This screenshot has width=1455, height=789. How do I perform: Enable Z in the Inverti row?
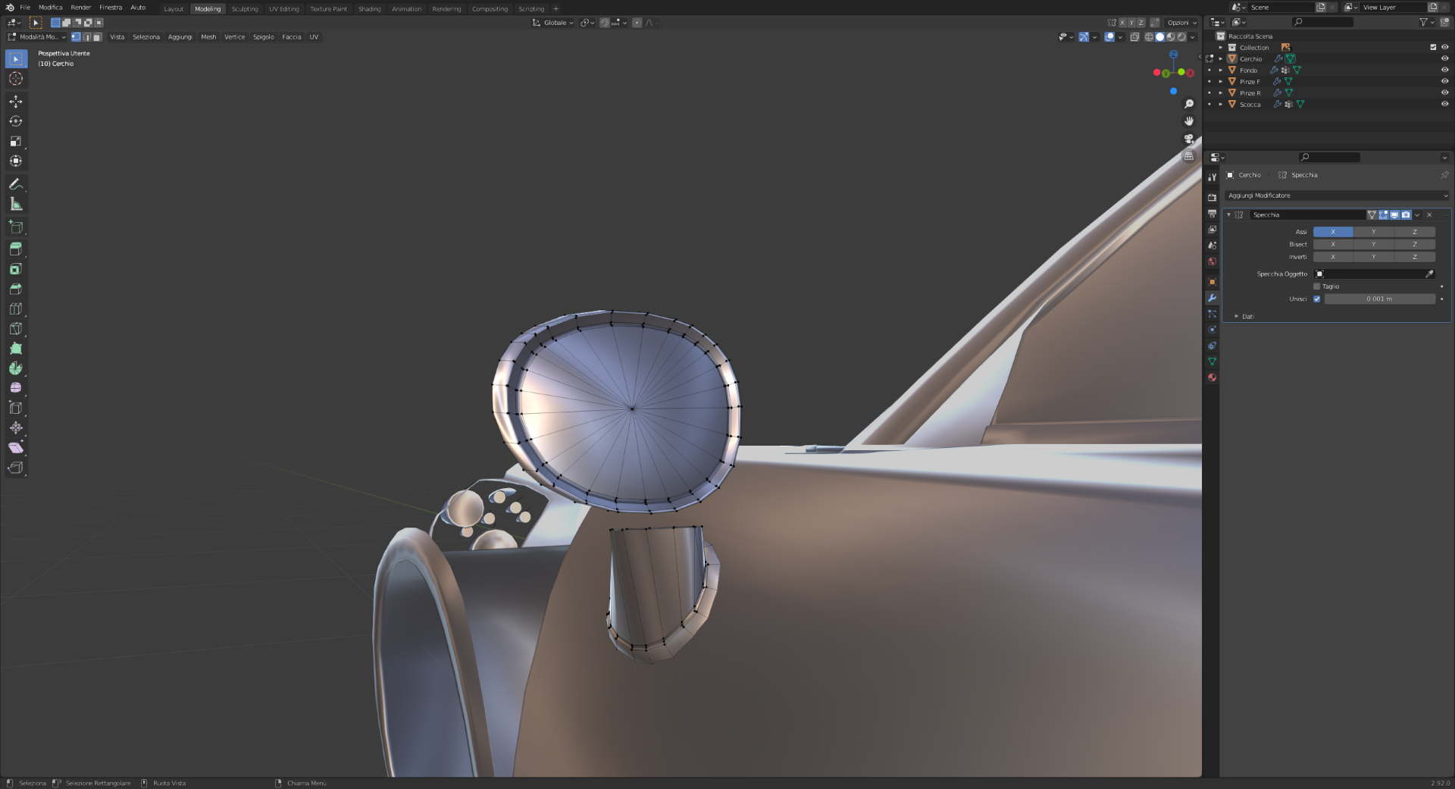(x=1415, y=257)
